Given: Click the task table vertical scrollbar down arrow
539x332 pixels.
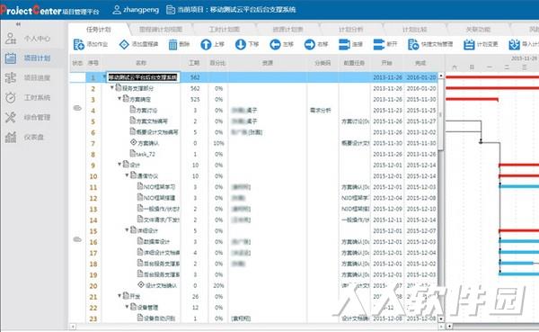Looking at the screenshot, I should pyautogui.click(x=441, y=319).
